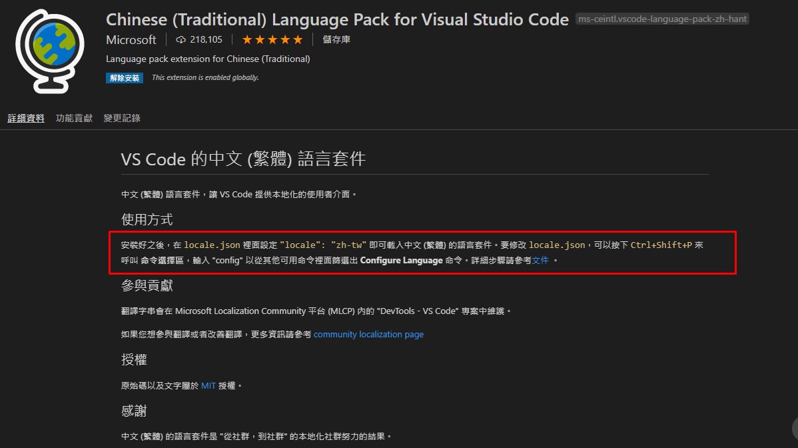
Task: Open the MIT license link
Action: [208, 386]
